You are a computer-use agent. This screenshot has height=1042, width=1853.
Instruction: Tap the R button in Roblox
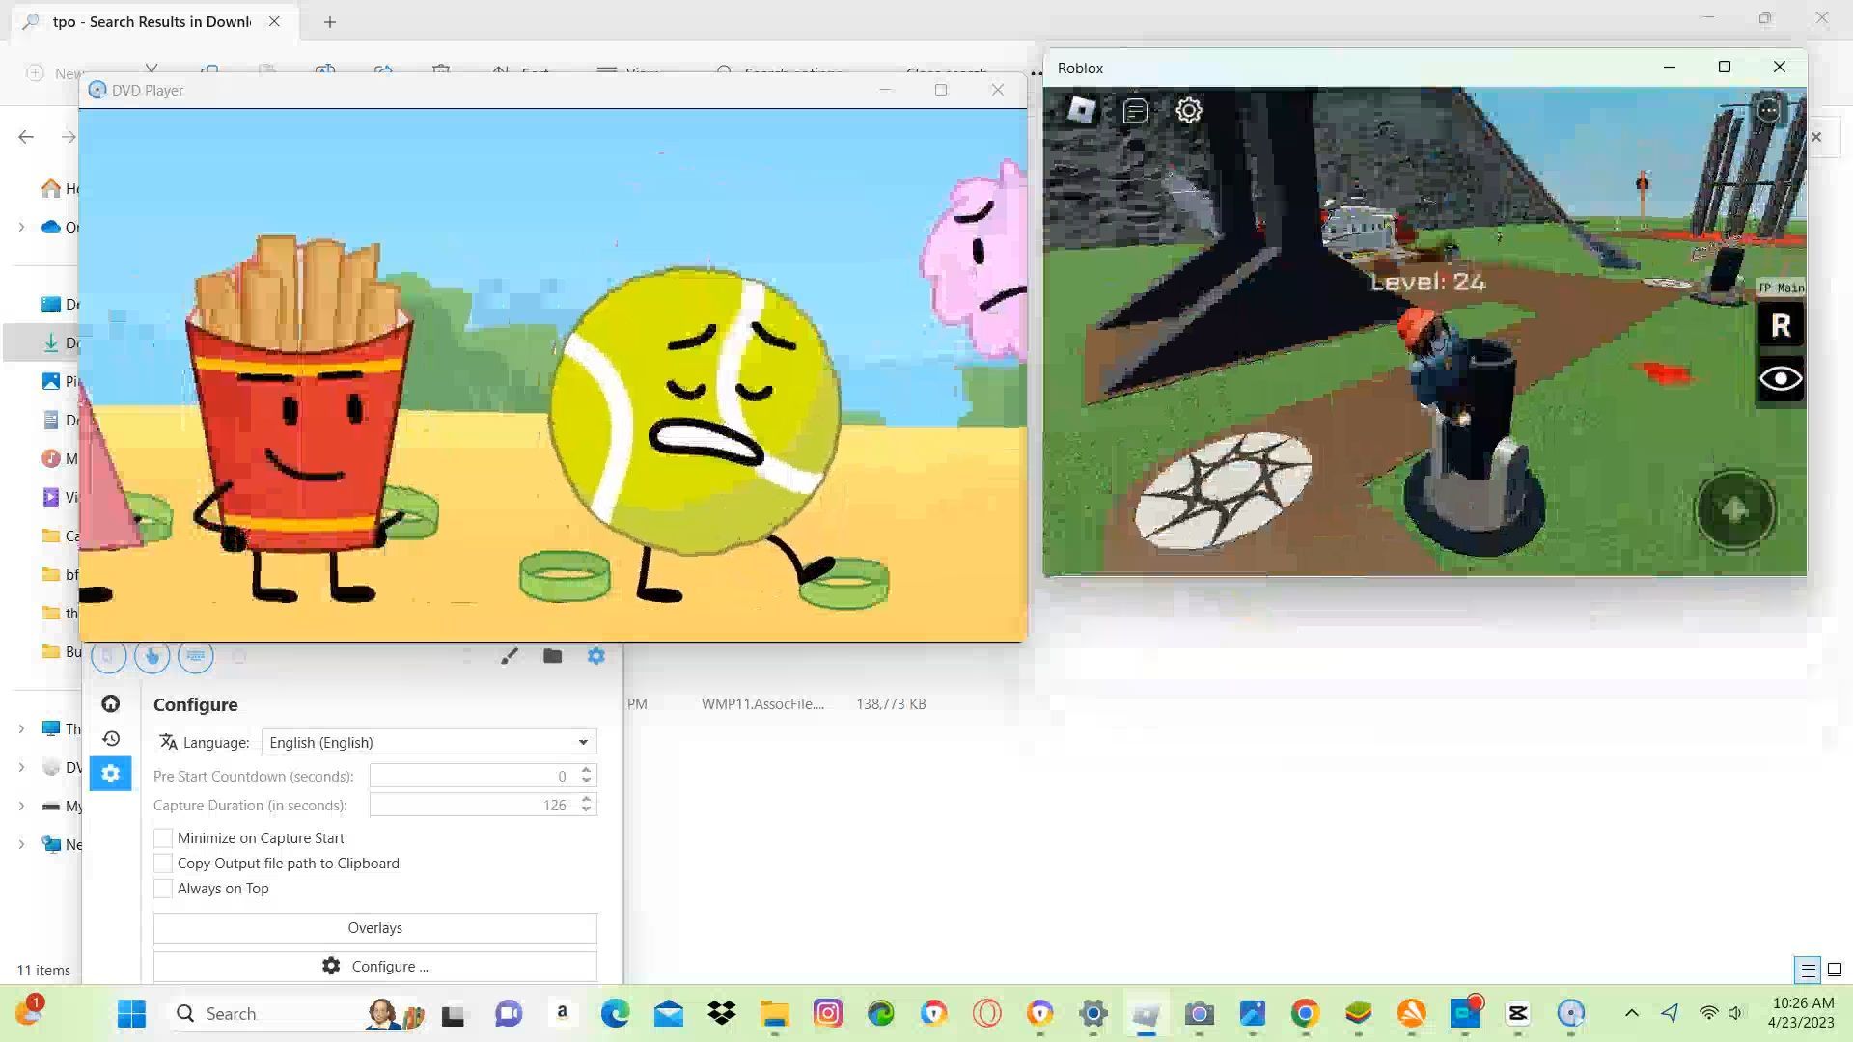tap(1781, 325)
